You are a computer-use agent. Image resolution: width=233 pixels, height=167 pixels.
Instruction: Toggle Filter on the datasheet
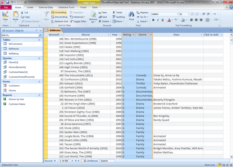78,22
